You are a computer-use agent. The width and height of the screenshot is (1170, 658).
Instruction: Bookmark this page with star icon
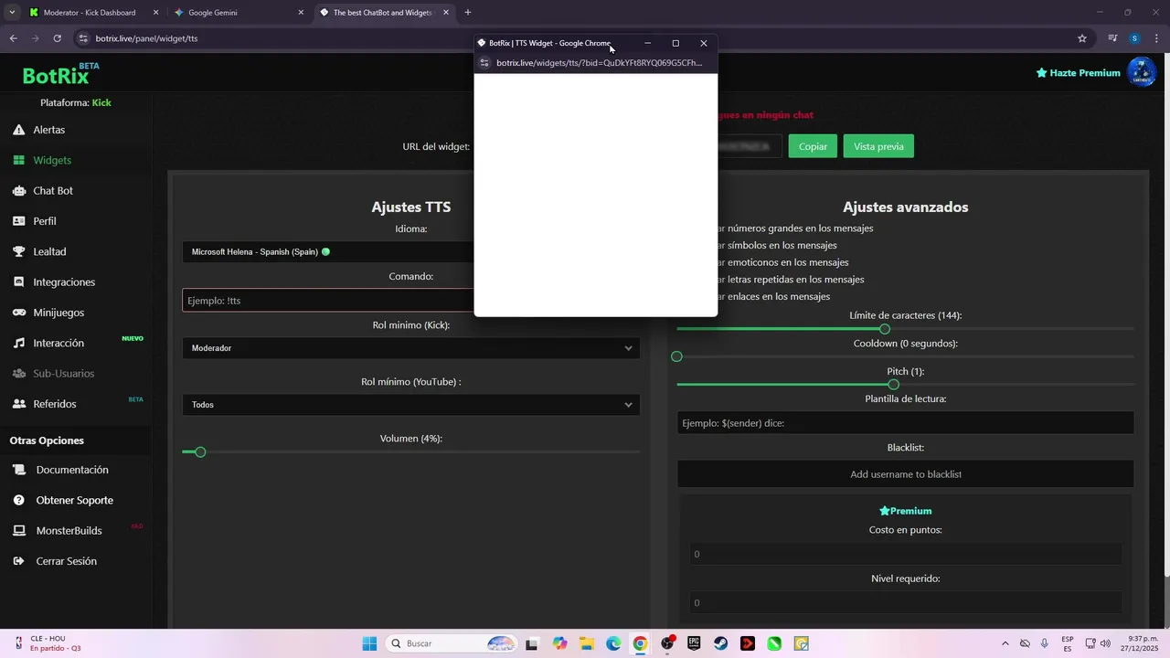coord(1082,38)
